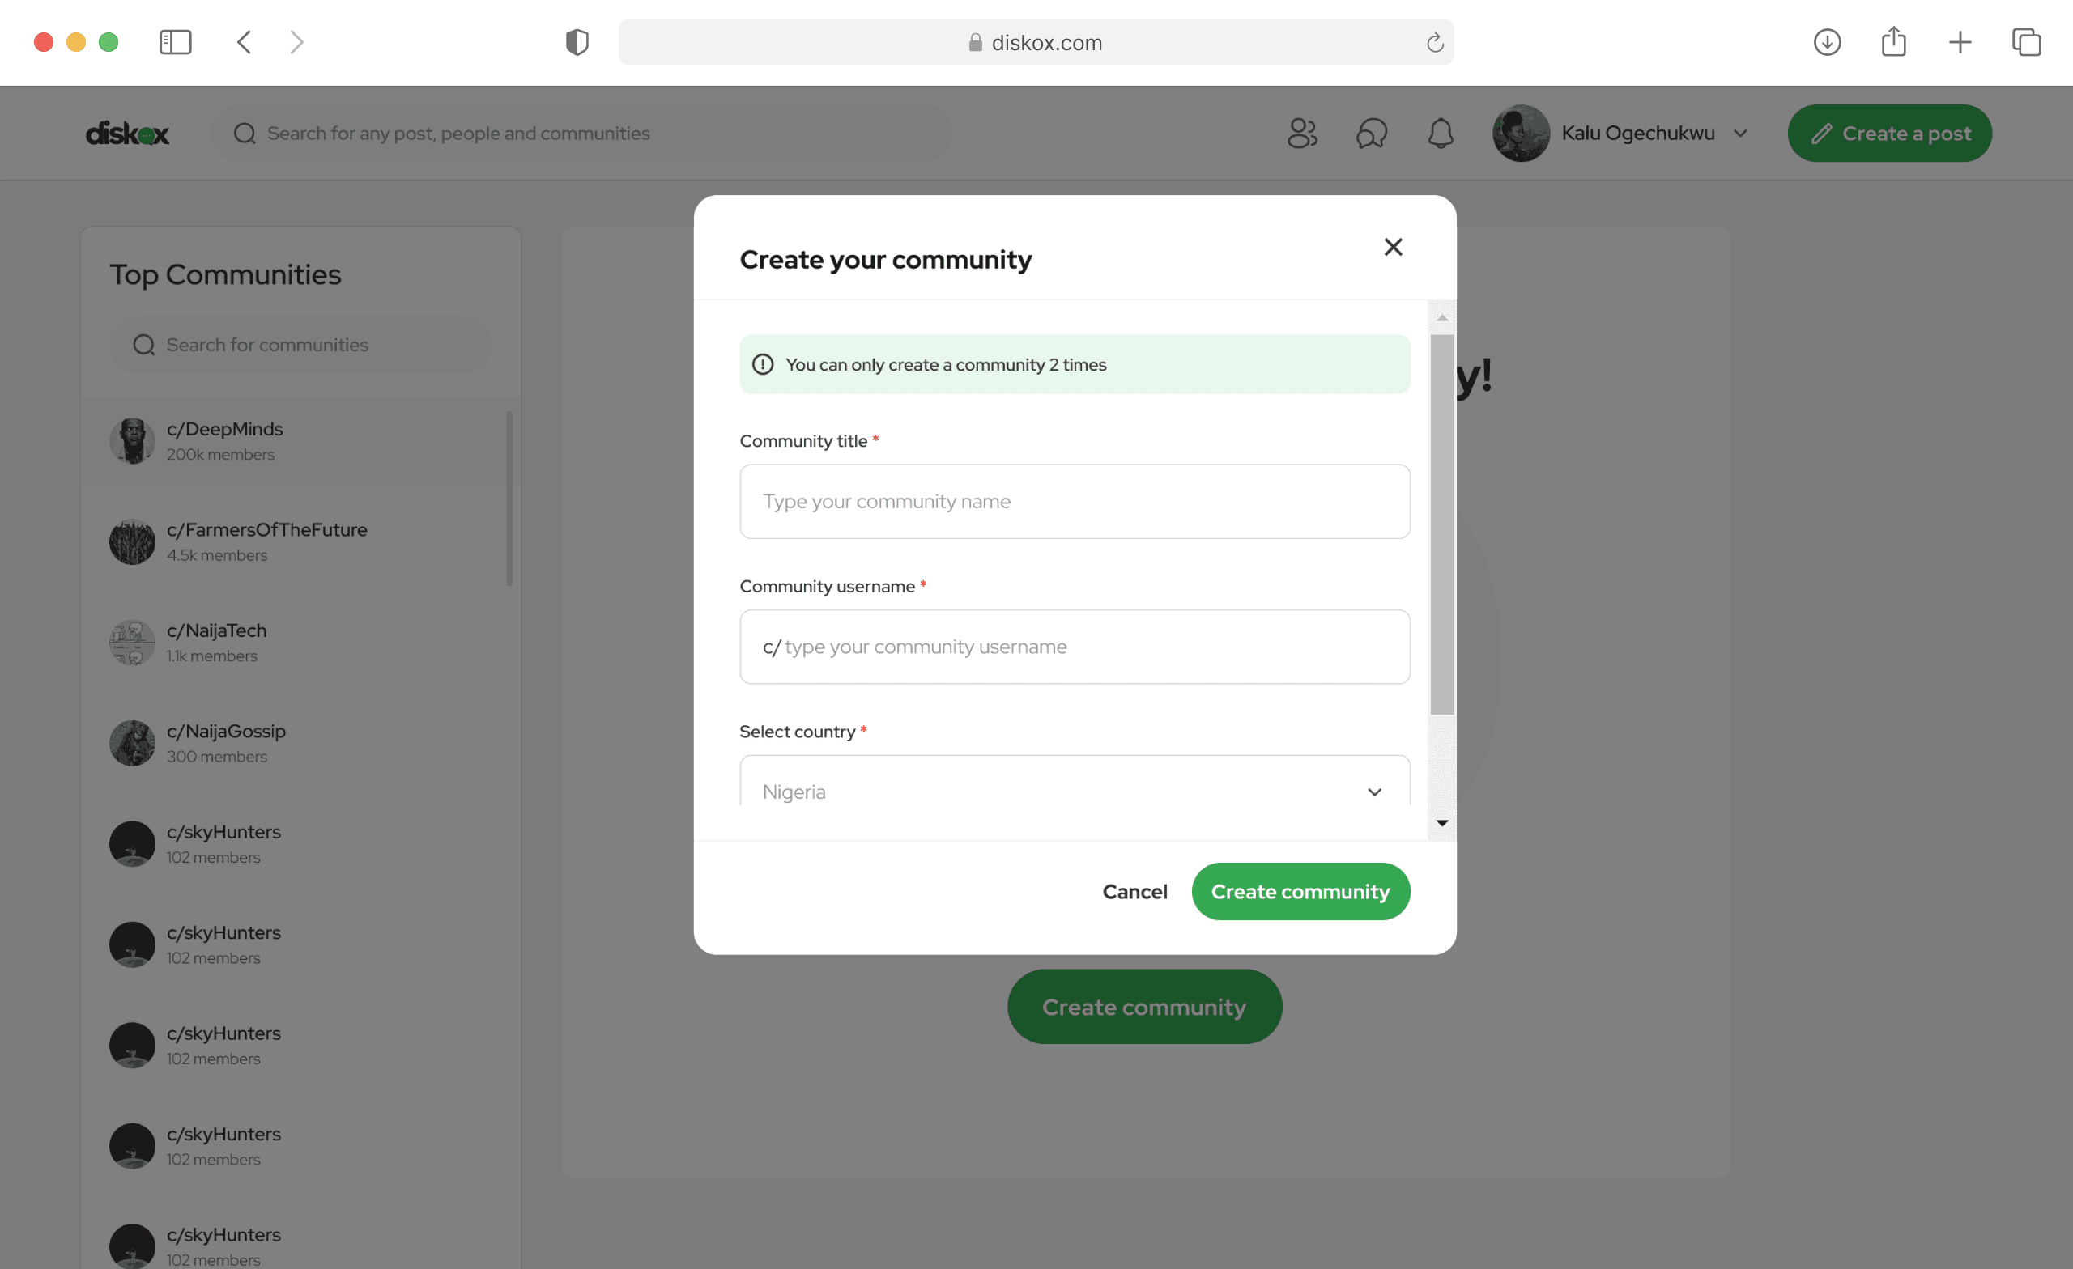Open the messages chat icon
The width and height of the screenshot is (2073, 1269).
pyautogui.click(x=1372, y=134)
